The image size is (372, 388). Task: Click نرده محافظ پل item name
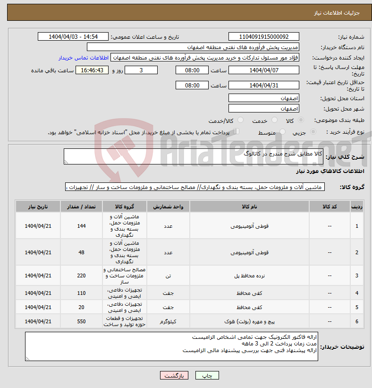pyautogui.click(x=249, y=276)
